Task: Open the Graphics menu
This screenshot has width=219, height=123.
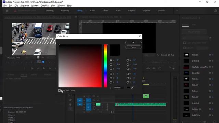Action: (45, 5)
